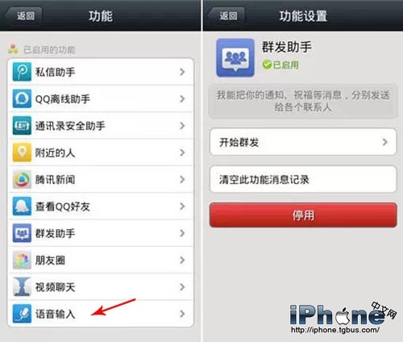Tap the large 群发助手 icon in settings
403x342 pixels.
pyautogui.click(x=235, y=57)
